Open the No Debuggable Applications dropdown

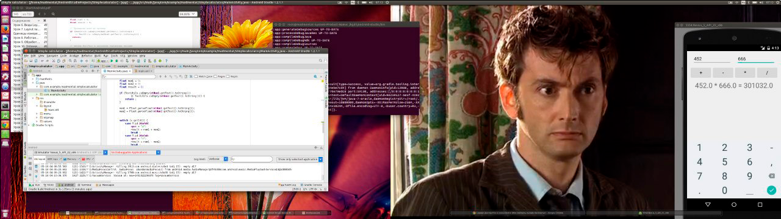click(135, 152)
